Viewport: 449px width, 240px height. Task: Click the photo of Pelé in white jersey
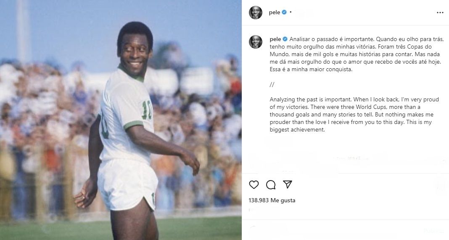tap(121, 120)
